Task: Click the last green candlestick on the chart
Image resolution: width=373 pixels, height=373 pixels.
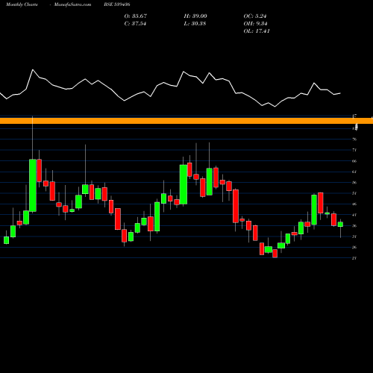Action: [x=340, y=225]
